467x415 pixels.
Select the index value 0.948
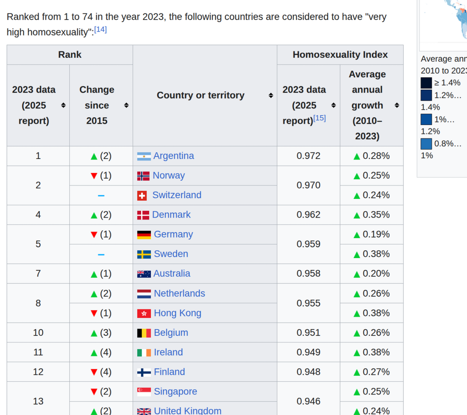(308, 372)
